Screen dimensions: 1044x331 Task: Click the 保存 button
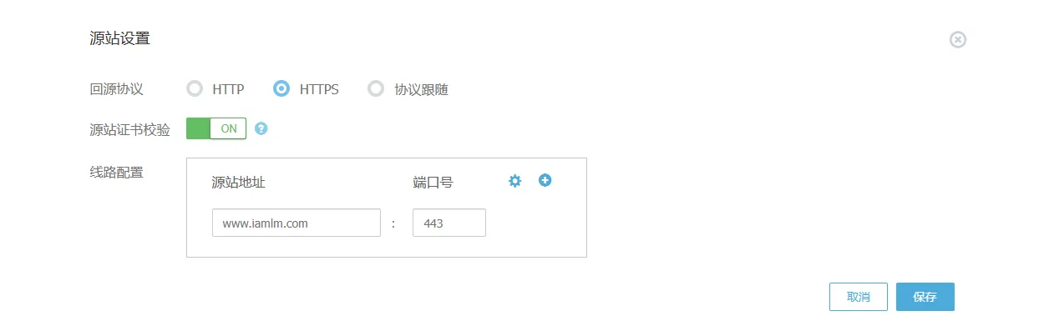coord(925,297)
